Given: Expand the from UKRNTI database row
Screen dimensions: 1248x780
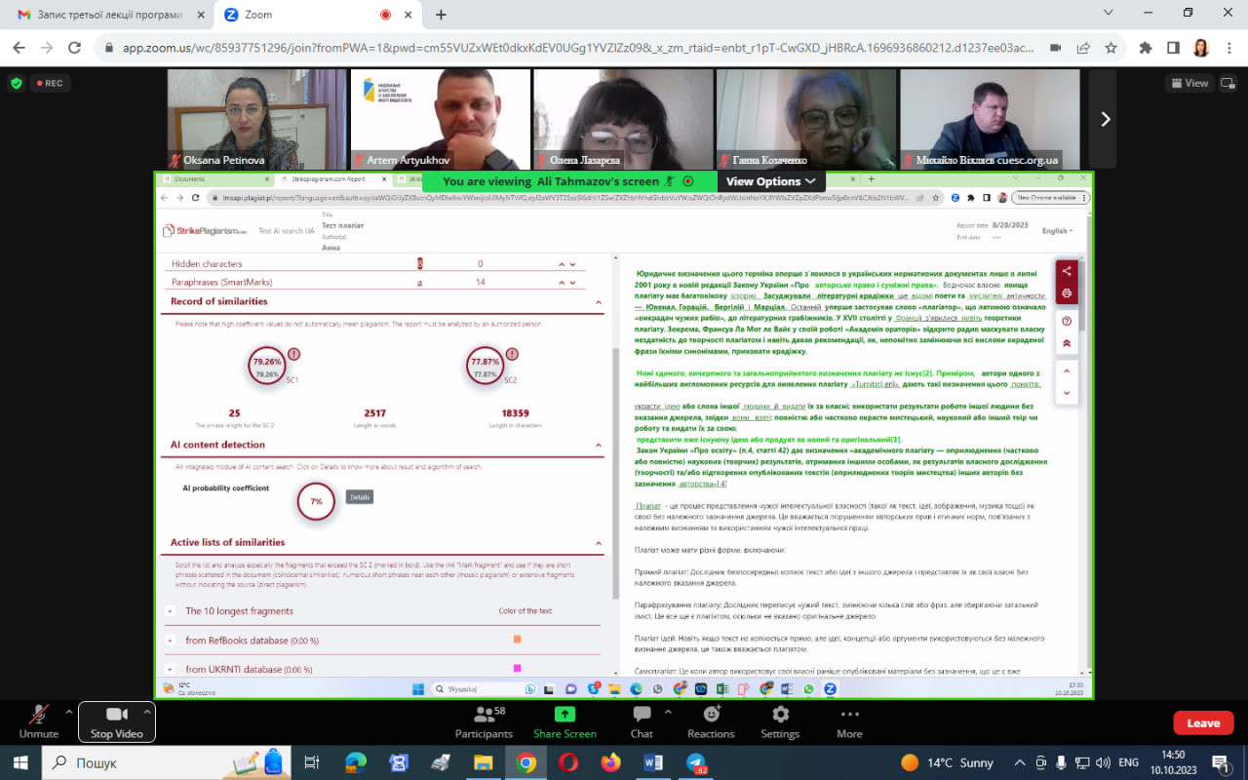Looking at the screenshot, I should tap(170, 670).
